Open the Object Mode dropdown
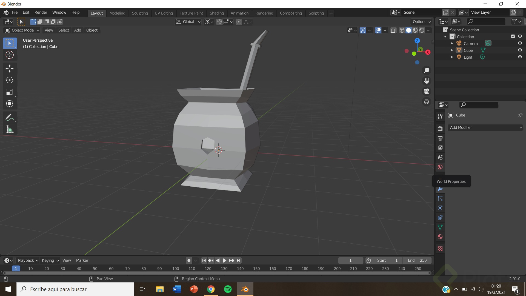The height and width of the screenshot is (296, 526). tap(22, 30)
